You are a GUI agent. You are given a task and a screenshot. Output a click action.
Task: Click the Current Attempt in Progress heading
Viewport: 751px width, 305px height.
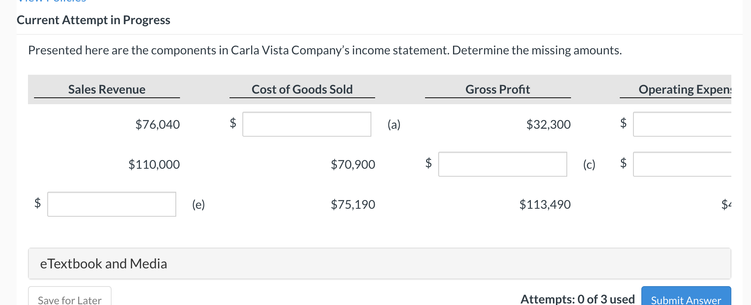93,20
